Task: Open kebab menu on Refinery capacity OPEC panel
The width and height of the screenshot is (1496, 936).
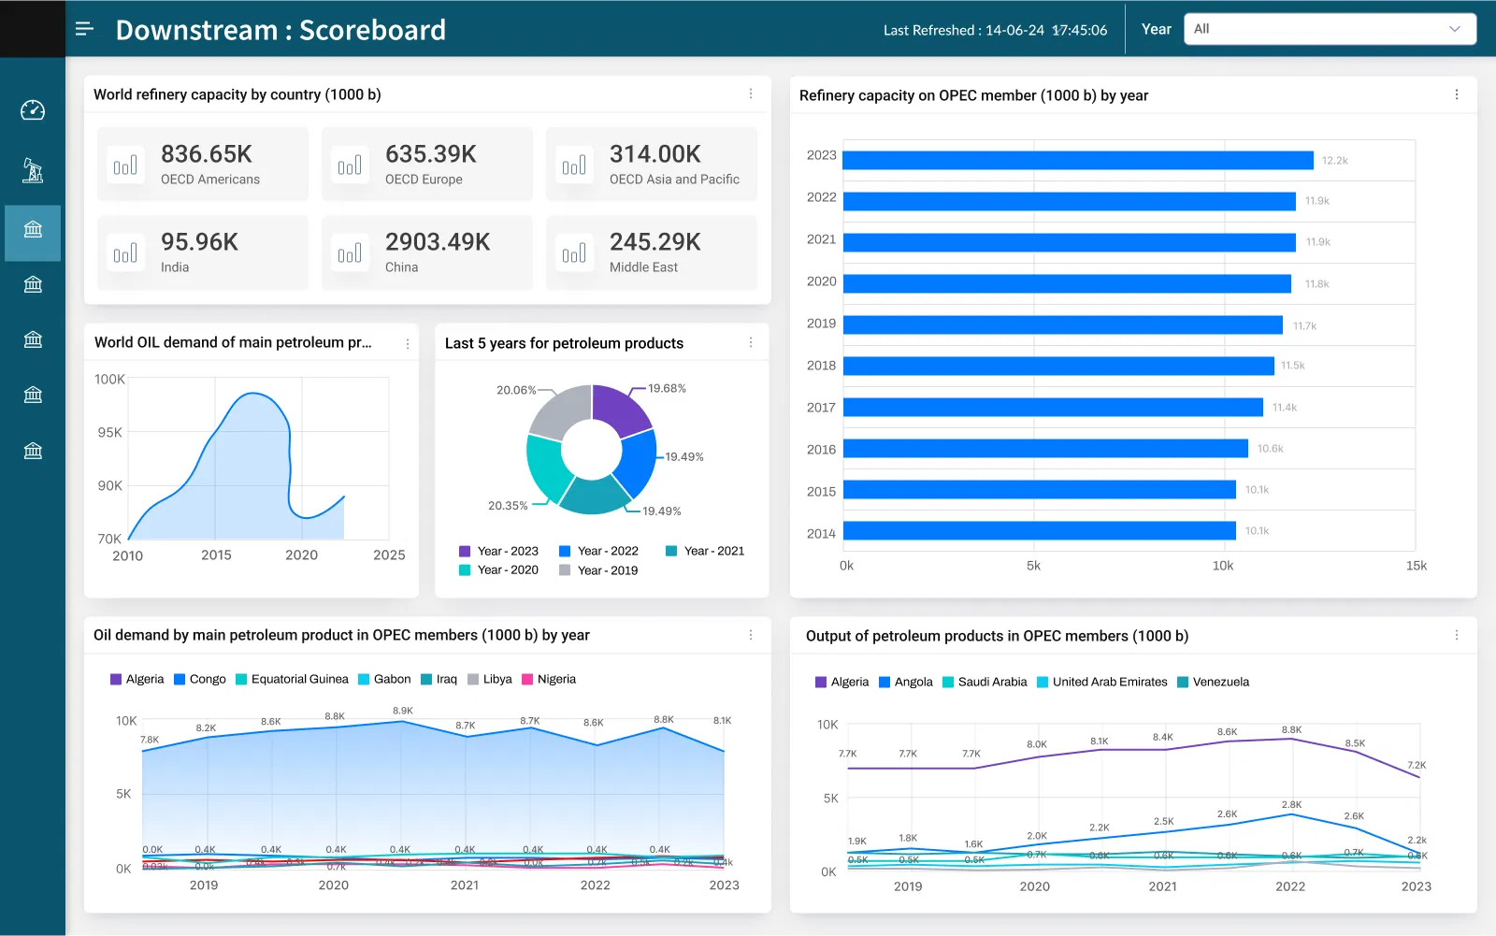Action: click(x=1457, y=95)
